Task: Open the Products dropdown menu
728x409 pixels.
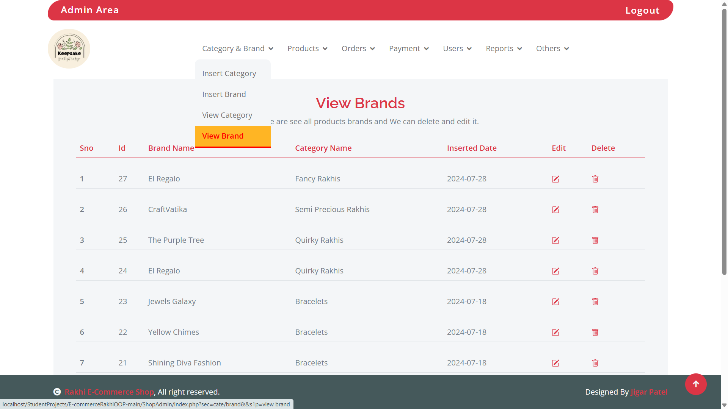Action: click(308, 48)
